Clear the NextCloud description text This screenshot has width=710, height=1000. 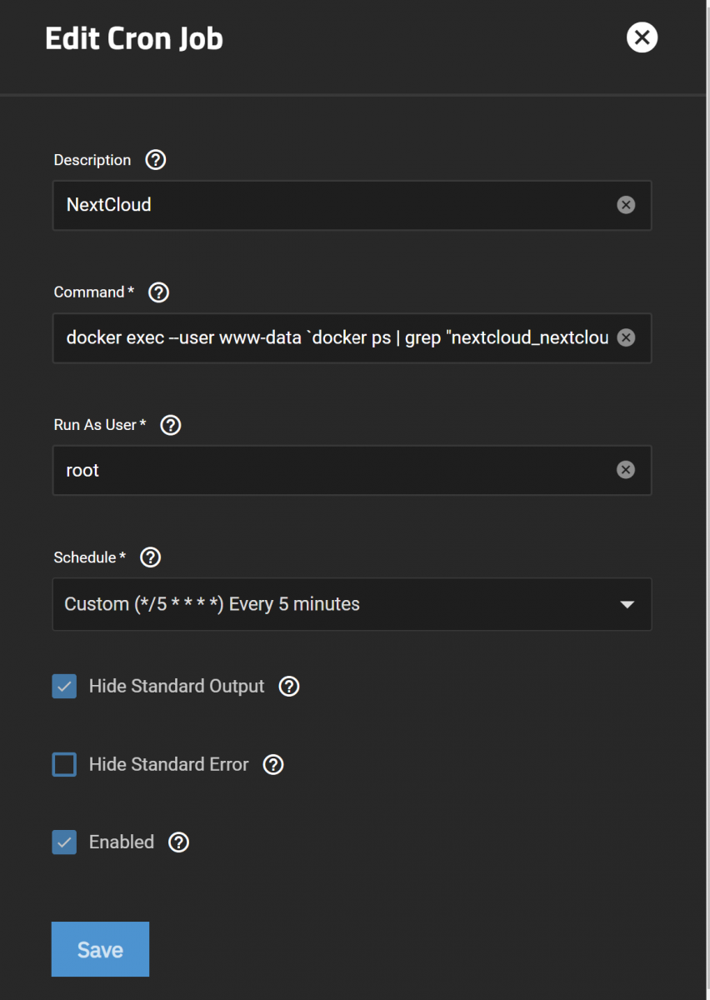point(626,205)
